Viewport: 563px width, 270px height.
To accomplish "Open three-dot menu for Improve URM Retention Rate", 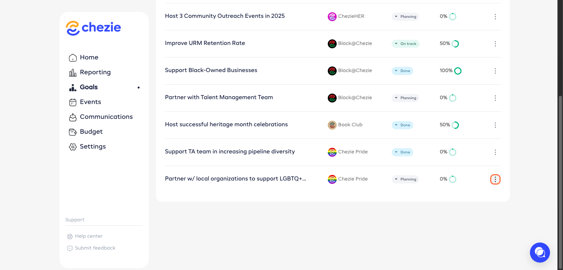I will click(495, 44).
